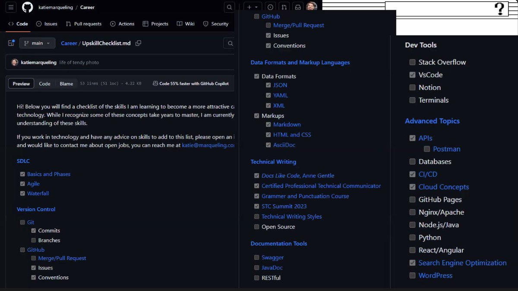Toggle the Agile checkbox
This screenshot has height=291, width=518.
[x=22, y=183]
